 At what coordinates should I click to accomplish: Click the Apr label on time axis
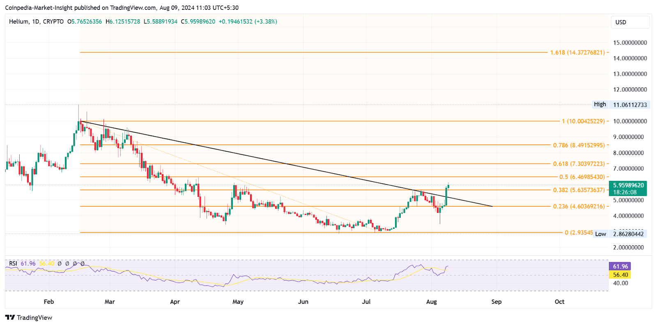pyautogui.click(x=175, y=302)
